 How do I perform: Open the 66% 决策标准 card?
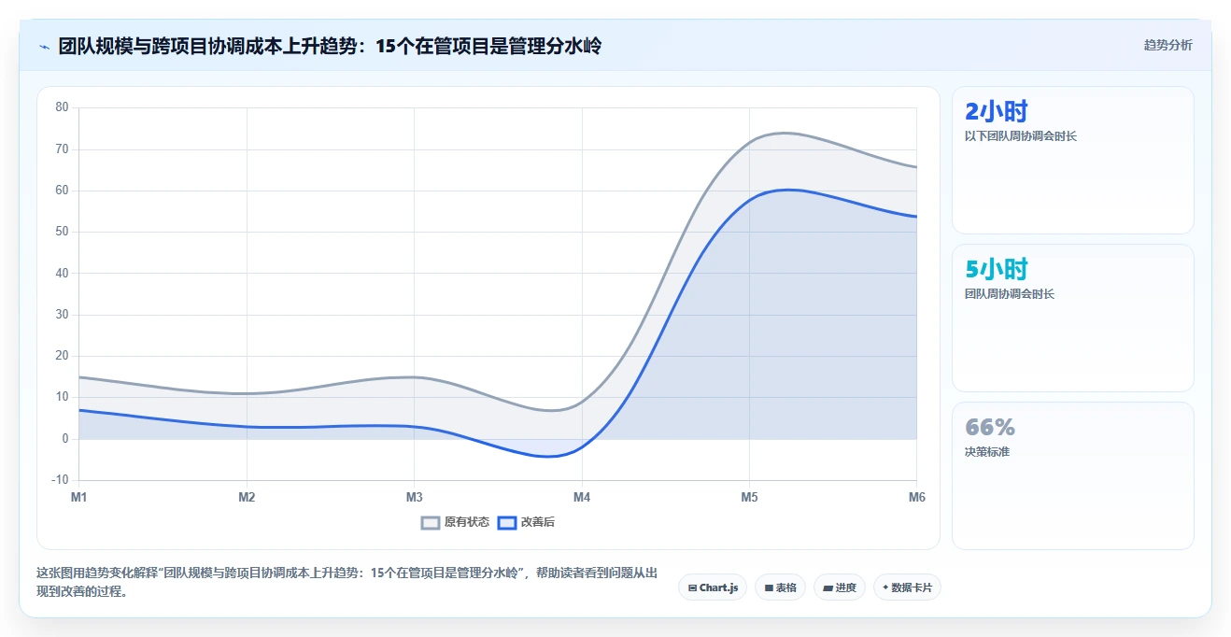click(1072, 475)
